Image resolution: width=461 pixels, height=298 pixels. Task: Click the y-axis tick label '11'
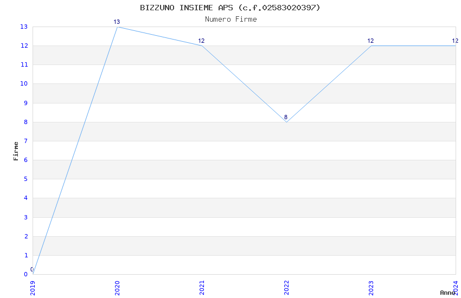click(24, 64)
